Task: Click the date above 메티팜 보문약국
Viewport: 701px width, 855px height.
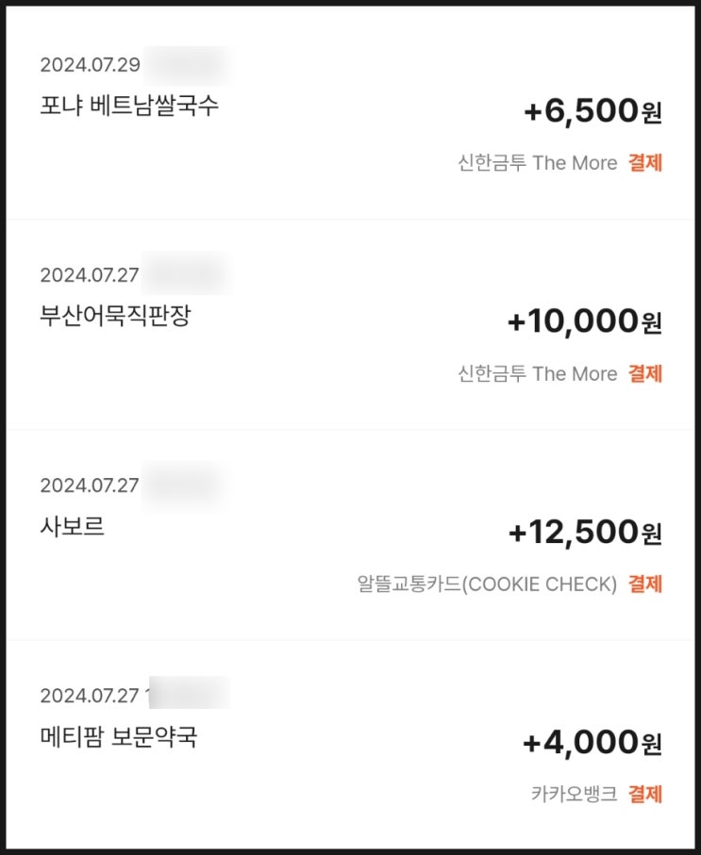Action: click(x=90, y=696)
